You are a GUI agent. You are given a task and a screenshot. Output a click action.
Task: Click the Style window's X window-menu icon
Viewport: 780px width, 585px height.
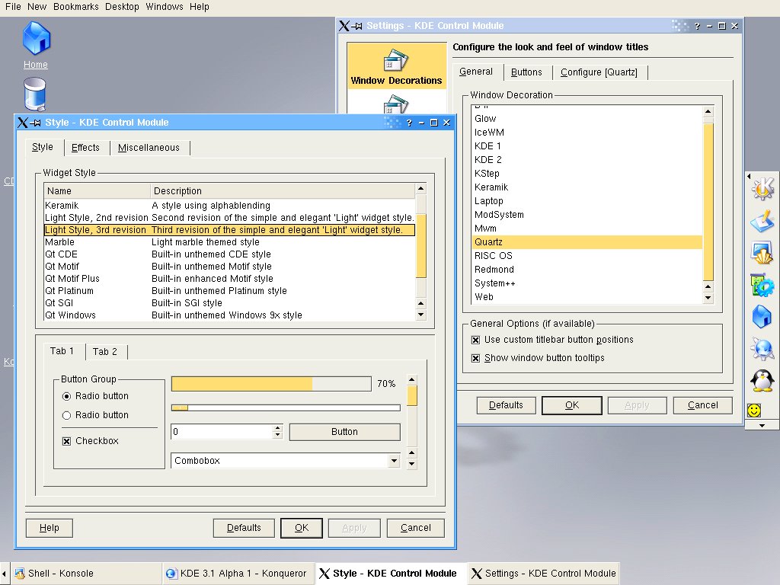click(x=22, y=123)
